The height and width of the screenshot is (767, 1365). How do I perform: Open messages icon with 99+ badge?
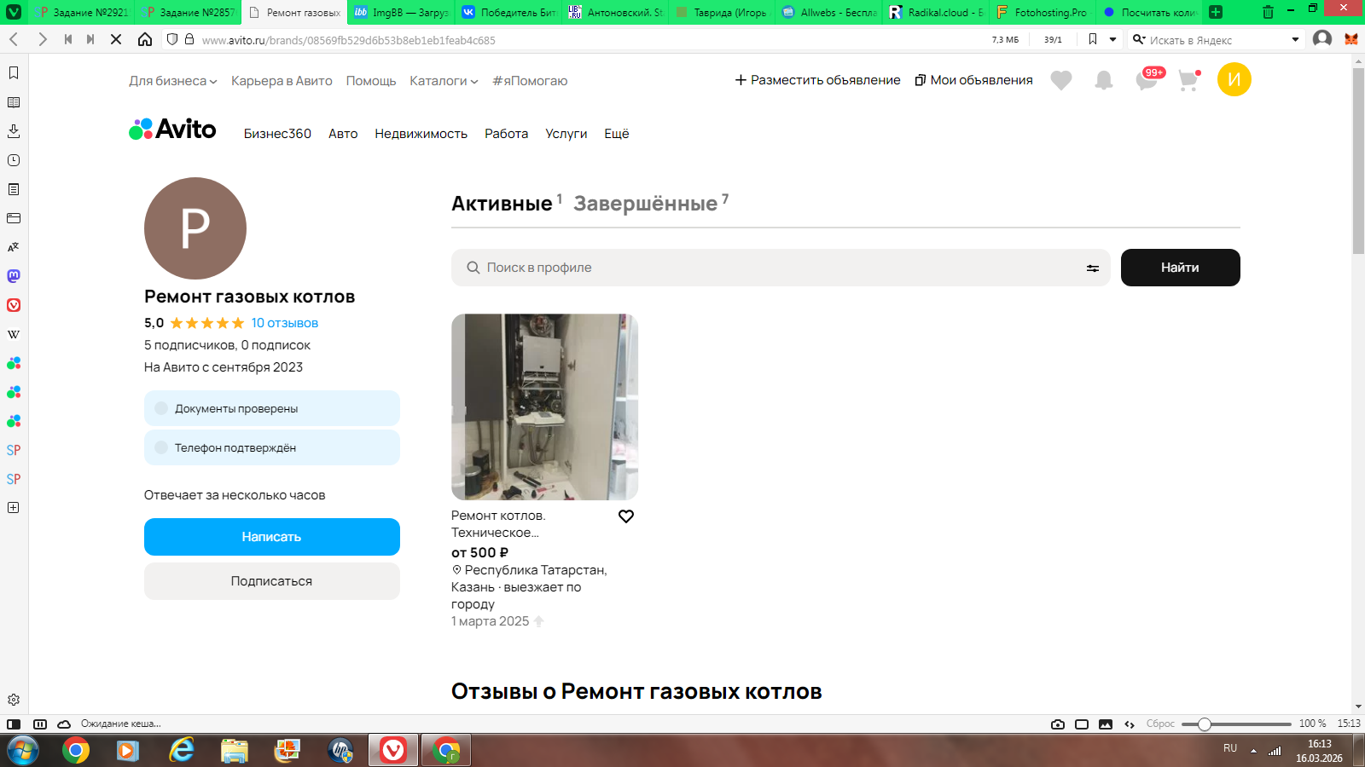point(1146,80)
